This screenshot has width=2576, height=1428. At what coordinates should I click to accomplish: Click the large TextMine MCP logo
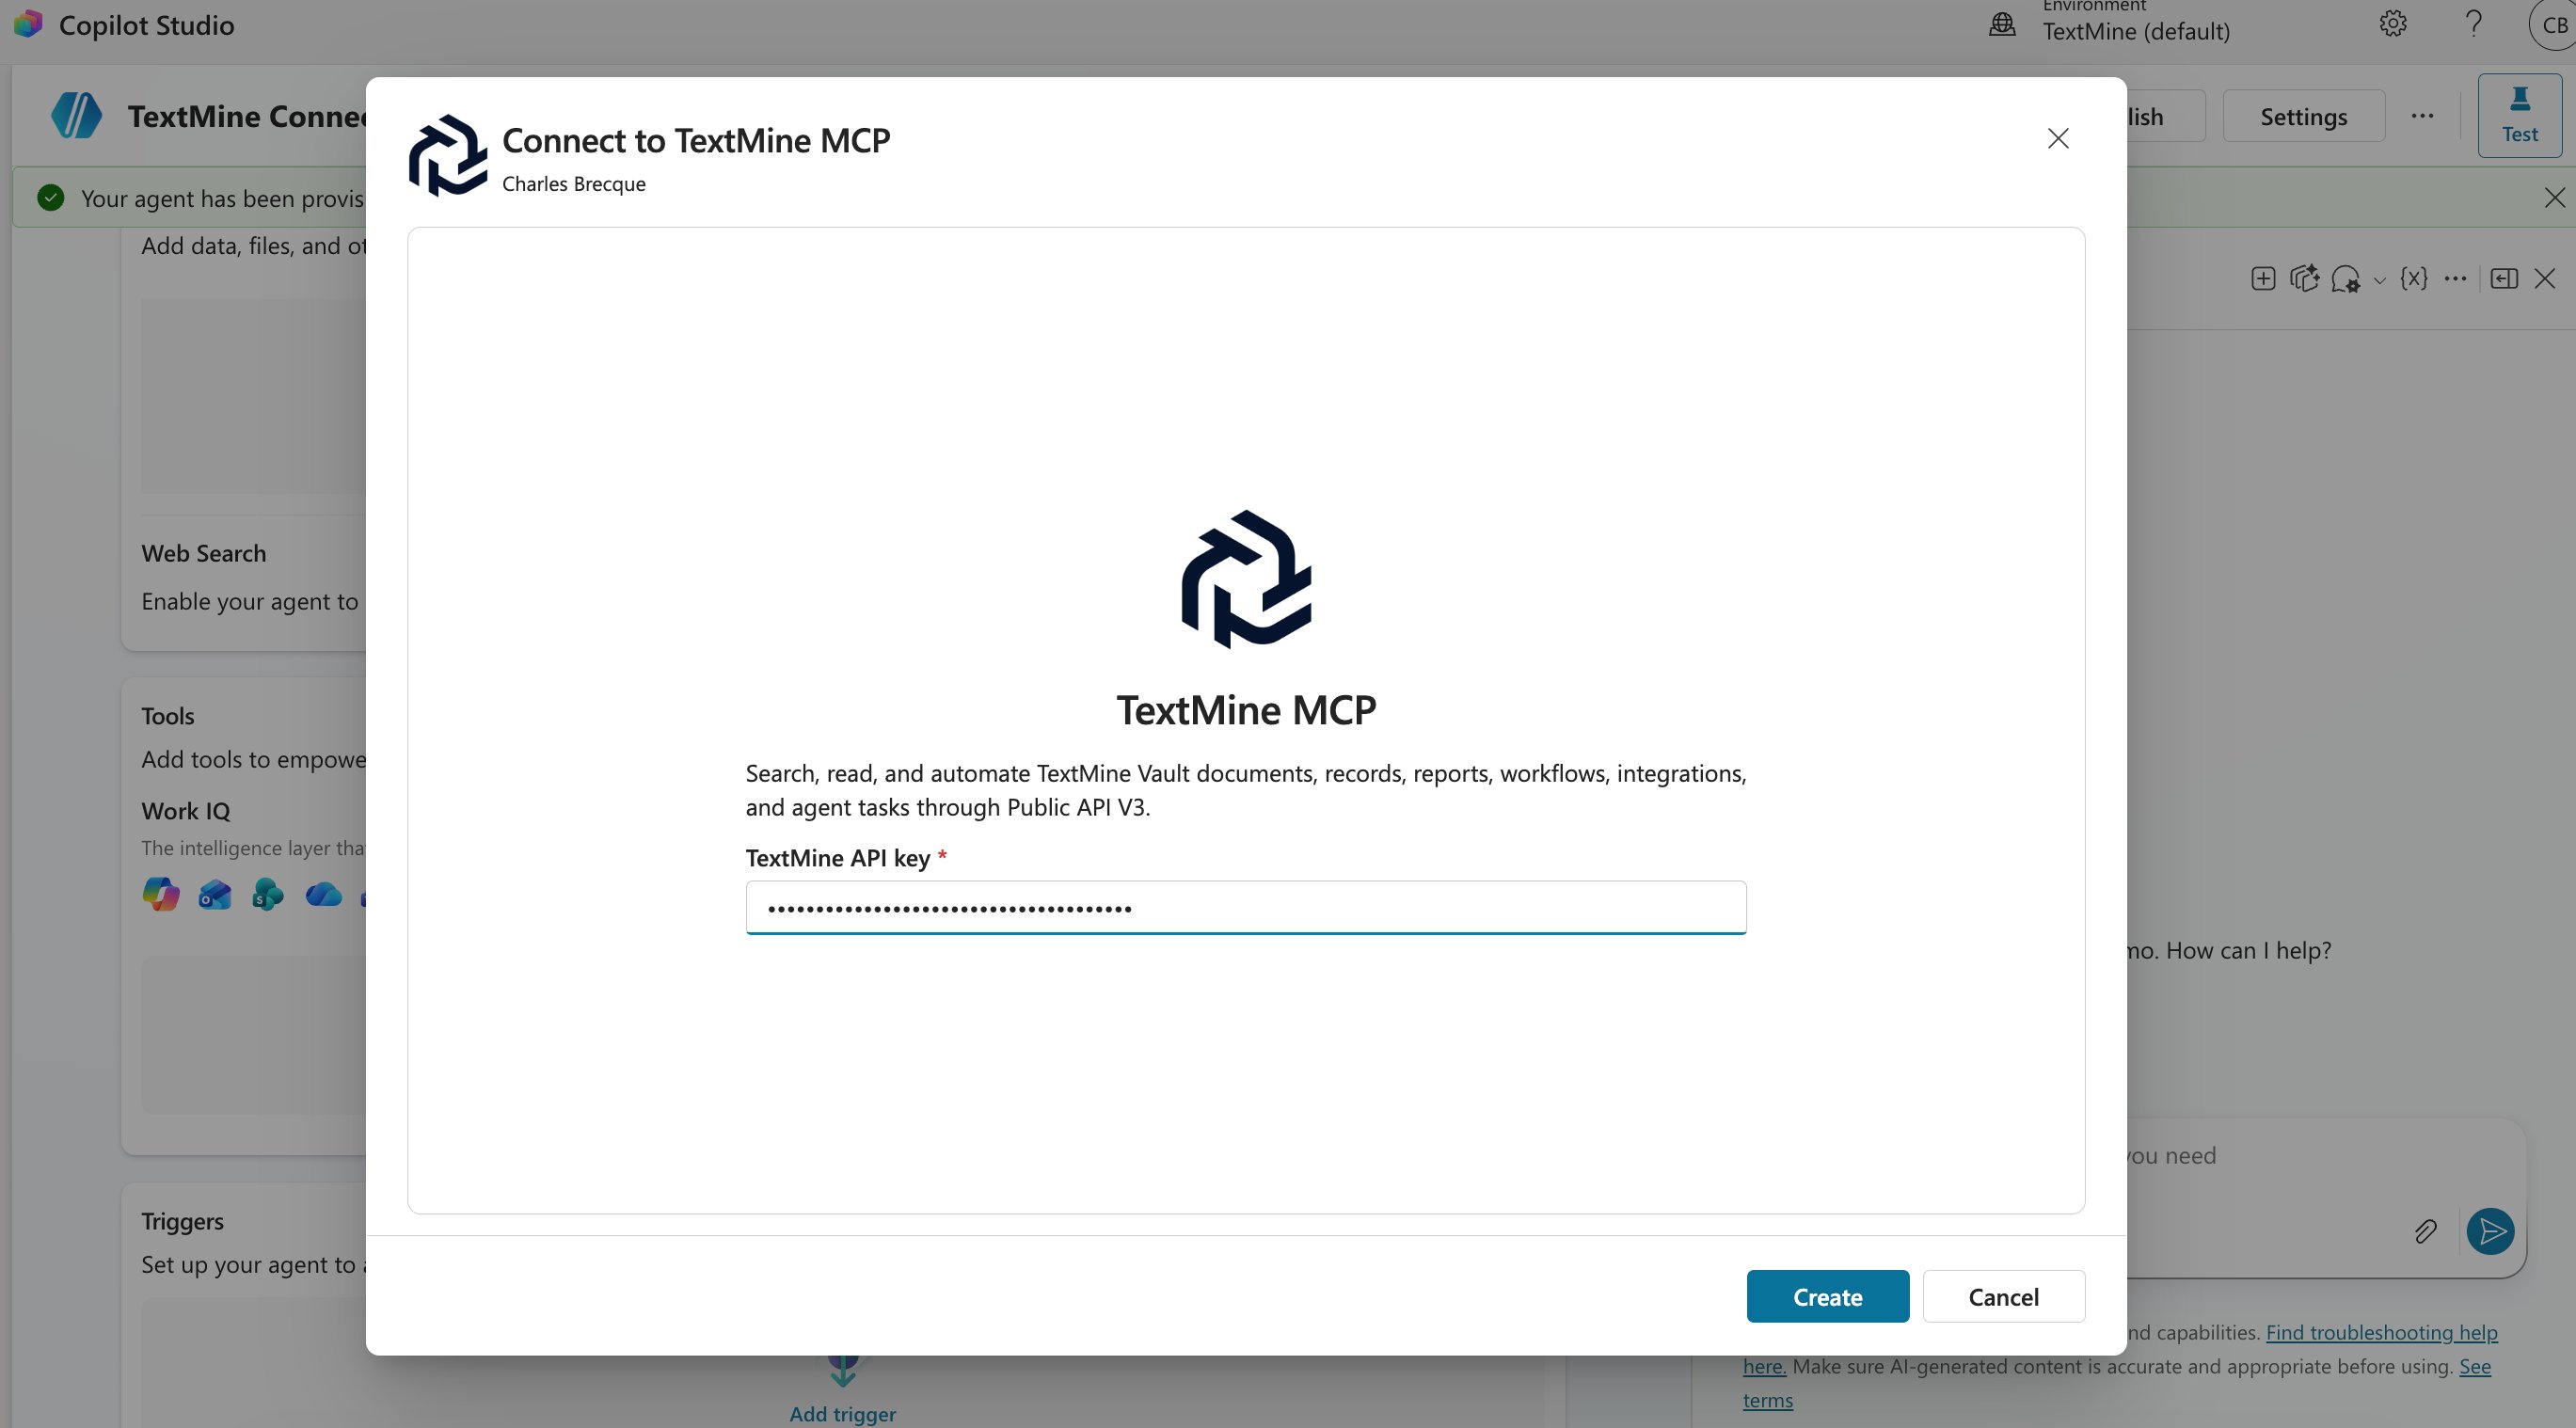click(x=1246, y=579)
